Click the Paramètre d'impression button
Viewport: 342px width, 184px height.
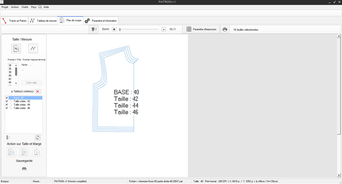(x=201, y=30)
